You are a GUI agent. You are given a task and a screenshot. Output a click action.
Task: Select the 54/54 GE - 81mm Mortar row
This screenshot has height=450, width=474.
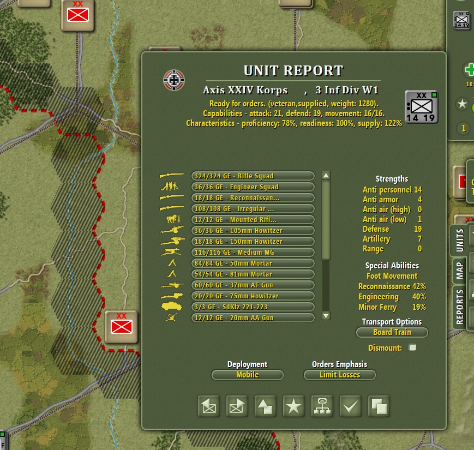pos(253,274)
